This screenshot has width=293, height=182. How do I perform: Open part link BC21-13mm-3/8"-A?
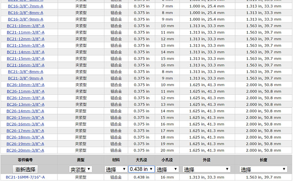pos(25,46)
